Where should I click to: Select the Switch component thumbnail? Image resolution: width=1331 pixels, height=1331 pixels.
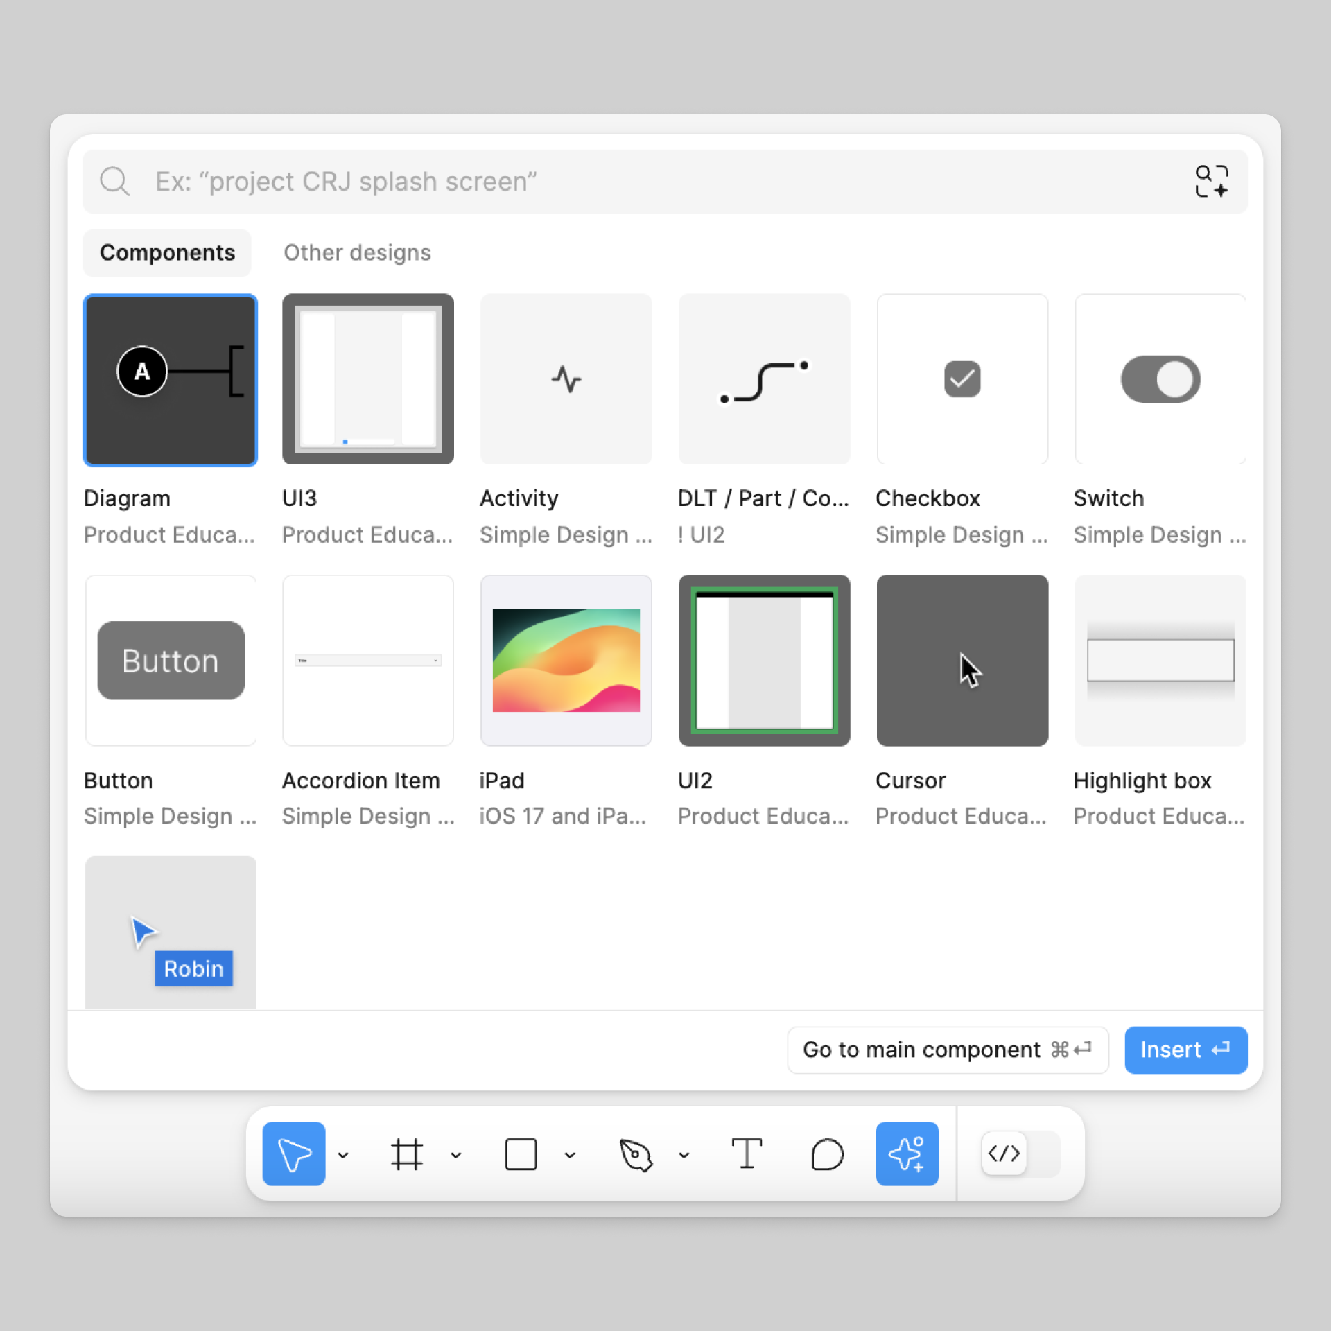(x=1160, y=379)
